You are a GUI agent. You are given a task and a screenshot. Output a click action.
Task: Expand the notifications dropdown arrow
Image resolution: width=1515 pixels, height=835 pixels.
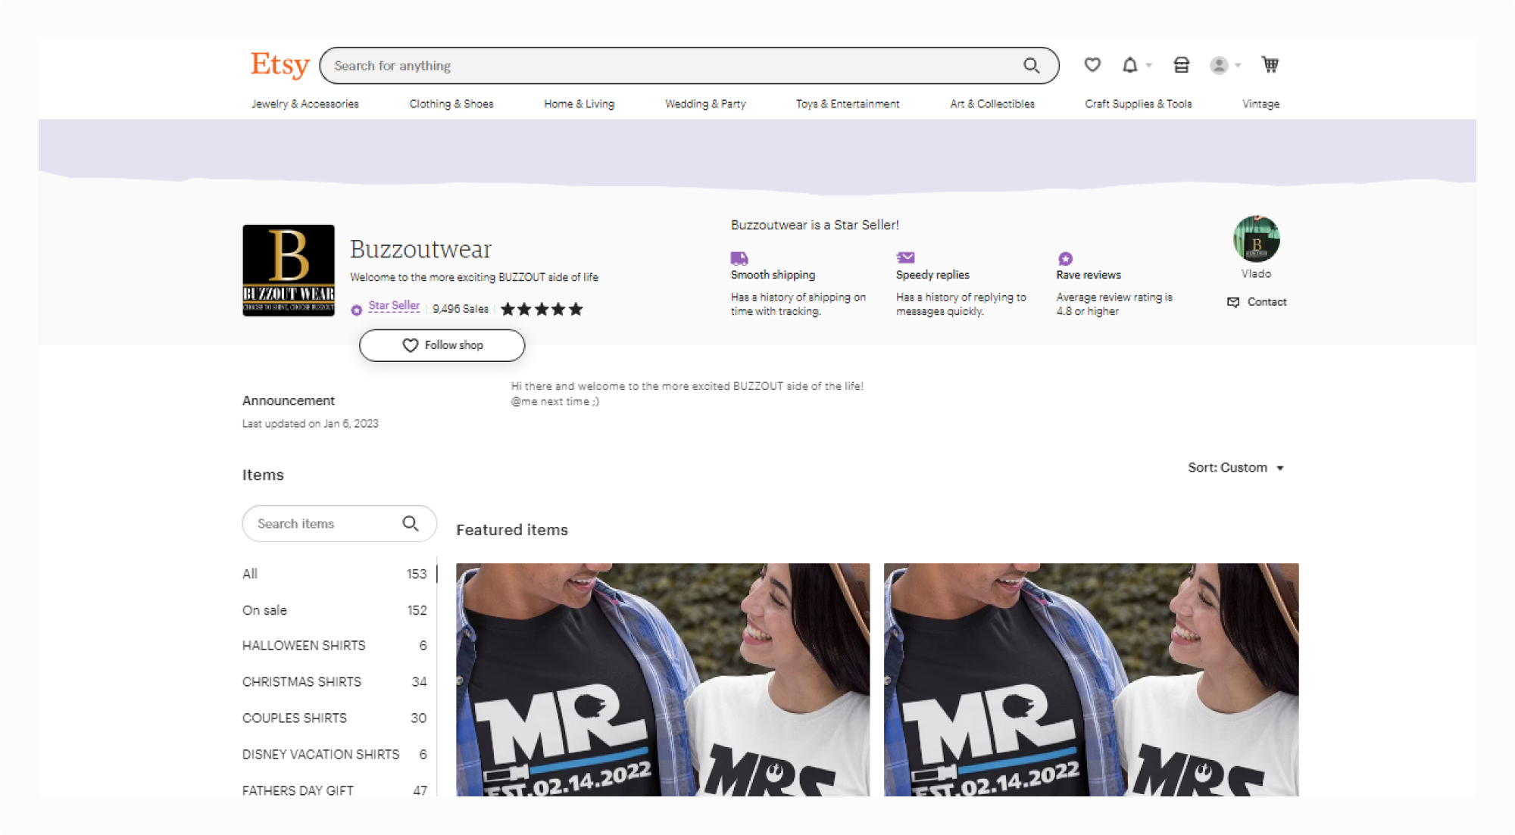[1148, 66]
